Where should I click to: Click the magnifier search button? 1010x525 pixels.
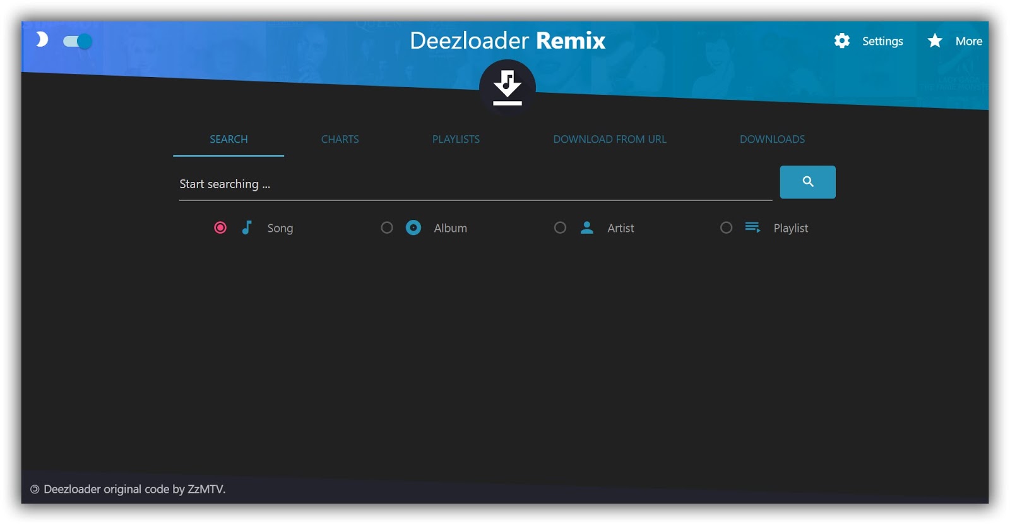807,182
